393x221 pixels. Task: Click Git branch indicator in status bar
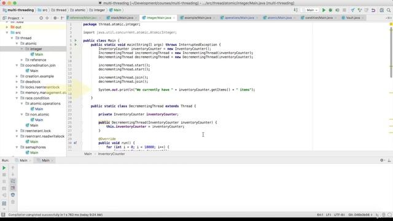click(x=360, y=215)
